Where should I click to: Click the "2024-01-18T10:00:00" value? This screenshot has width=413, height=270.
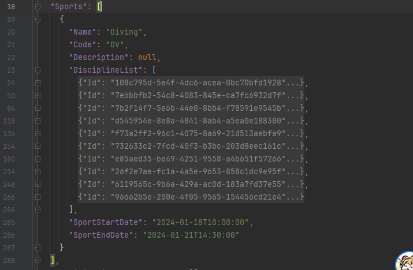(x=200, y=222)
